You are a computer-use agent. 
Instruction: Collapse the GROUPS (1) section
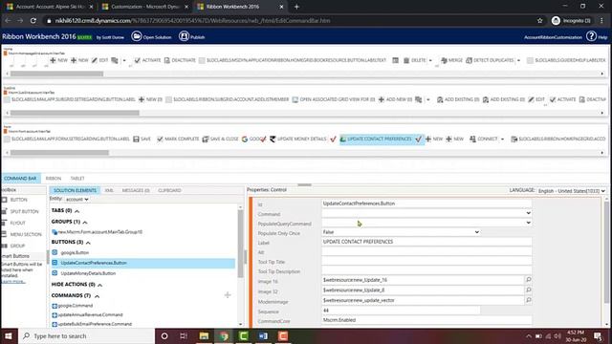click(85, 223)
